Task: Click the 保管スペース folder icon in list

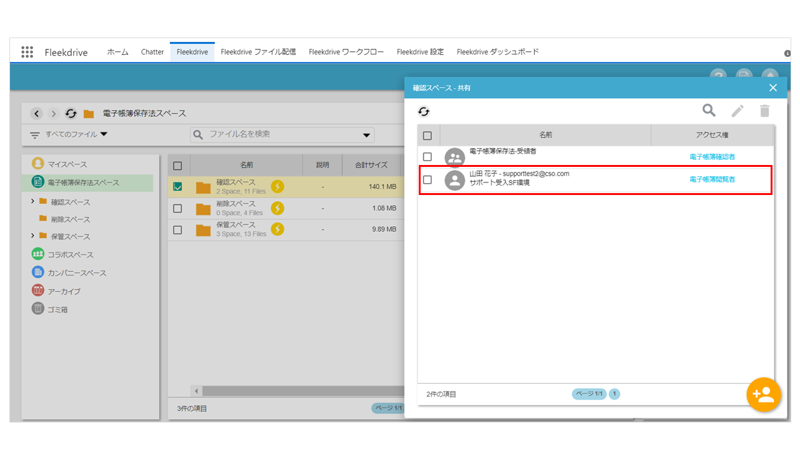Action: point(203,230)
